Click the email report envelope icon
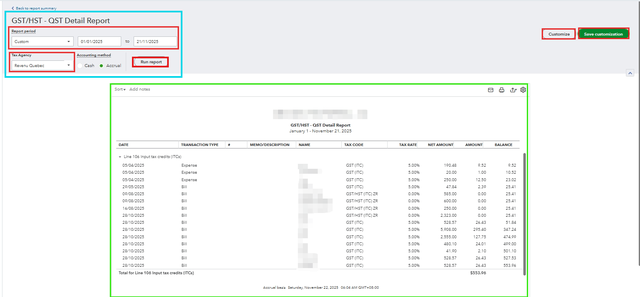 click(491, 90)
